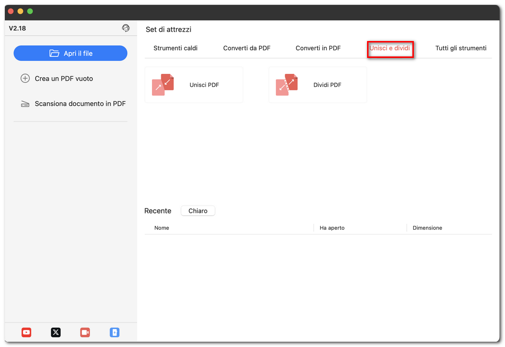The height and width of the screenshot is (347, 505).
Task: Click the Dividi PDF split icon
Action: pyautogui.click(x=287, y=85)
